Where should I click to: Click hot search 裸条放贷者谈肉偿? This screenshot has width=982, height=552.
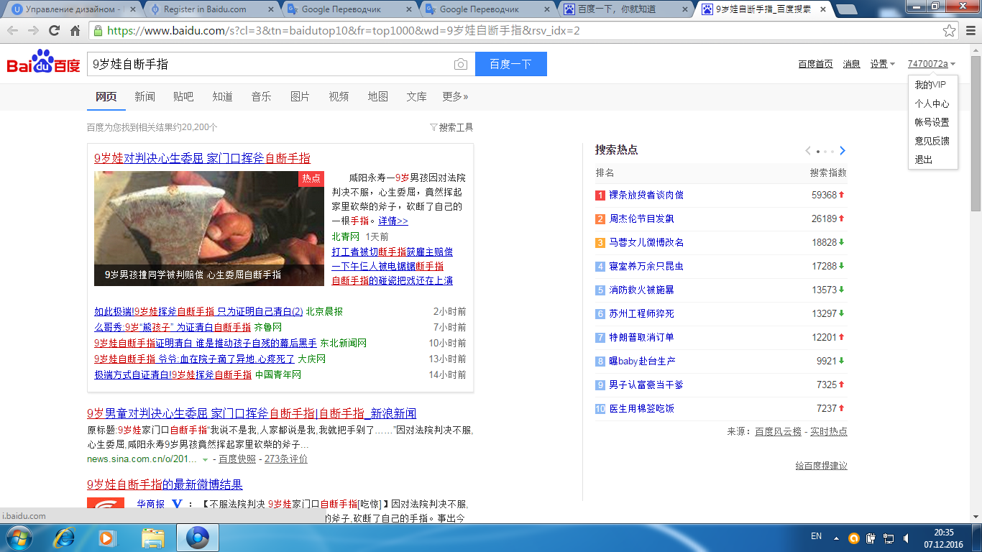(646, 195)
